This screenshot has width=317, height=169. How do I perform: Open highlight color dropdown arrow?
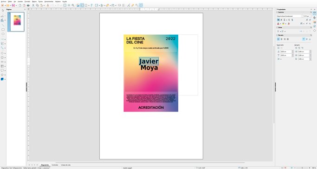coord(285,24)
